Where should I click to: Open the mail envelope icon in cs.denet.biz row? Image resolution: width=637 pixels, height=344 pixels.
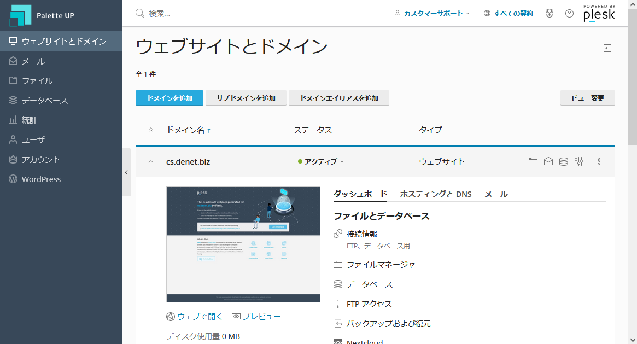coord(548,162)
